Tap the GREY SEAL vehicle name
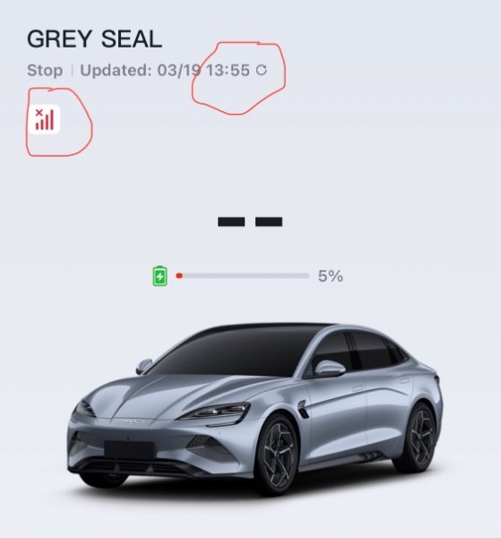 [94, 39]
